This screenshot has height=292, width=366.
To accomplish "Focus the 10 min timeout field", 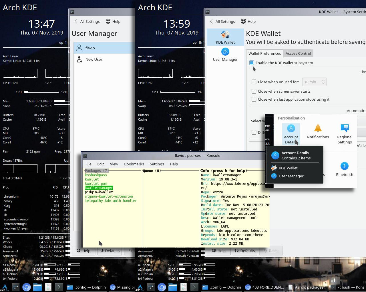I will 311,82.
